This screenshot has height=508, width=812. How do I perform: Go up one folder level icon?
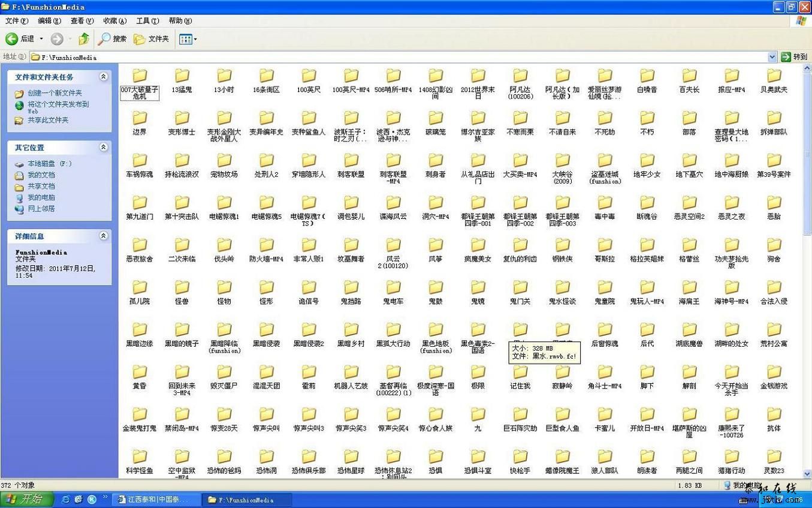(x=83, y=39)
